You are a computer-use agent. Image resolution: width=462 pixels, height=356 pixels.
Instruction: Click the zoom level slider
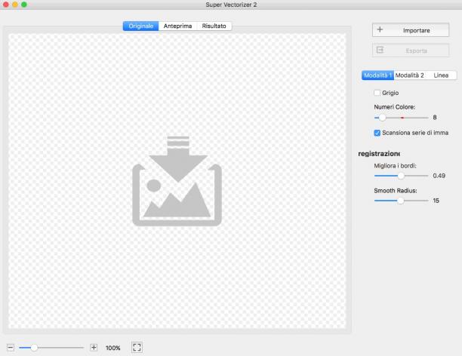(51, 348)
